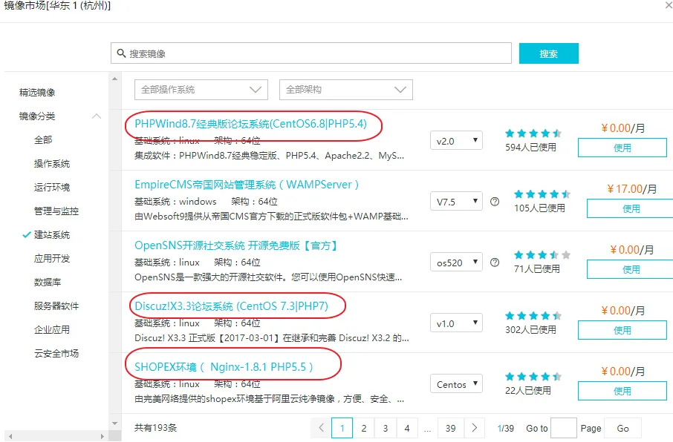Click sidebar scroll up arrow
This screenshot has height=442, width=673.
(114, 79)
